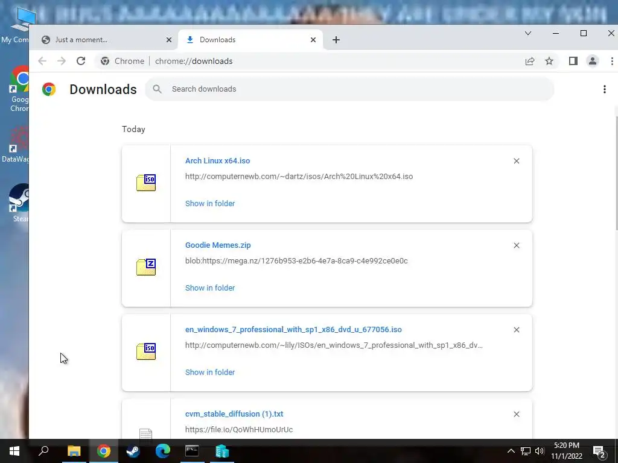This screenshot has width=618, height=463.
Task: Open a new tab
Action: pyautogui.click(x=336, y=40)
